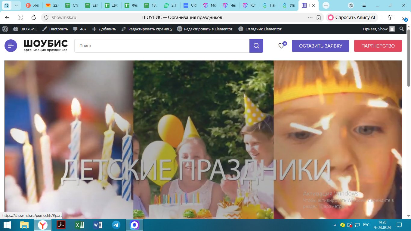
Task: Click the admin bar search magnifier
Action: pos(402,29)
